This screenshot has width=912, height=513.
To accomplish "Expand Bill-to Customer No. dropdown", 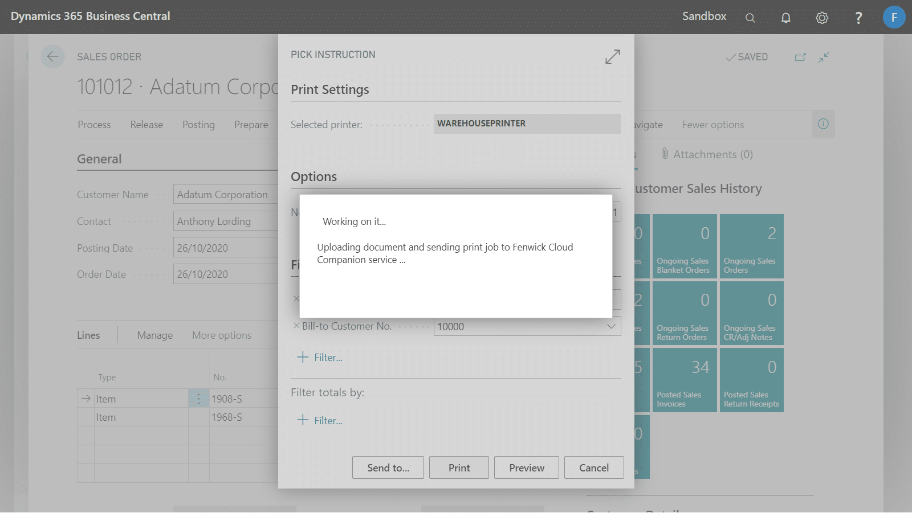I will (x=611, y=326).
